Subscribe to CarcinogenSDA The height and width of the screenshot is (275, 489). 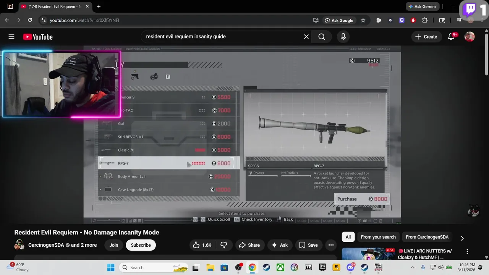141,245
